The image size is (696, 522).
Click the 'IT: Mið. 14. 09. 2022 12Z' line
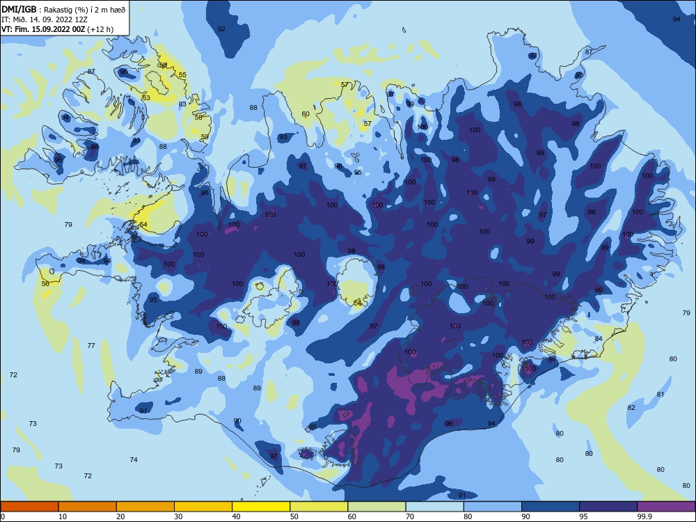point(45,19)
